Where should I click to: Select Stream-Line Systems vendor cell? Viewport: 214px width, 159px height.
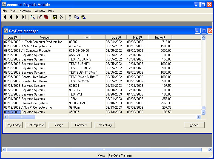(45, 103)
